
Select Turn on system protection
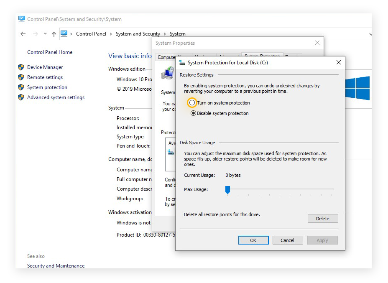coord(193,102)
